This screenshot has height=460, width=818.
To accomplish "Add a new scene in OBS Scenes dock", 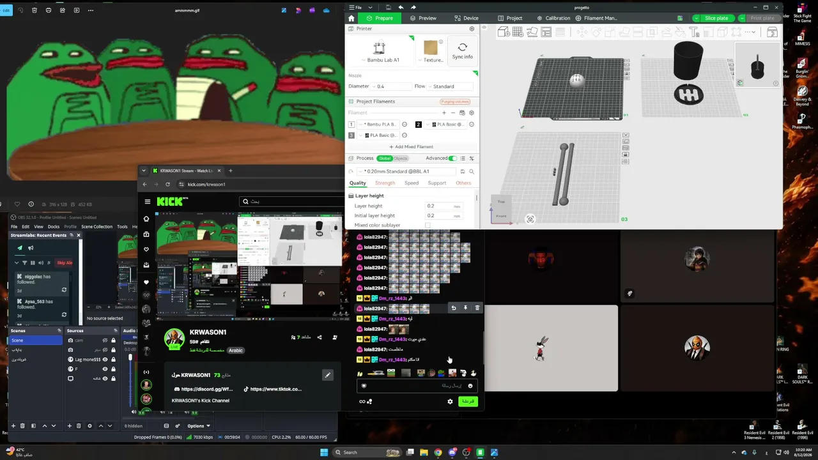I will pyautogui.click(x=13, y=425).
